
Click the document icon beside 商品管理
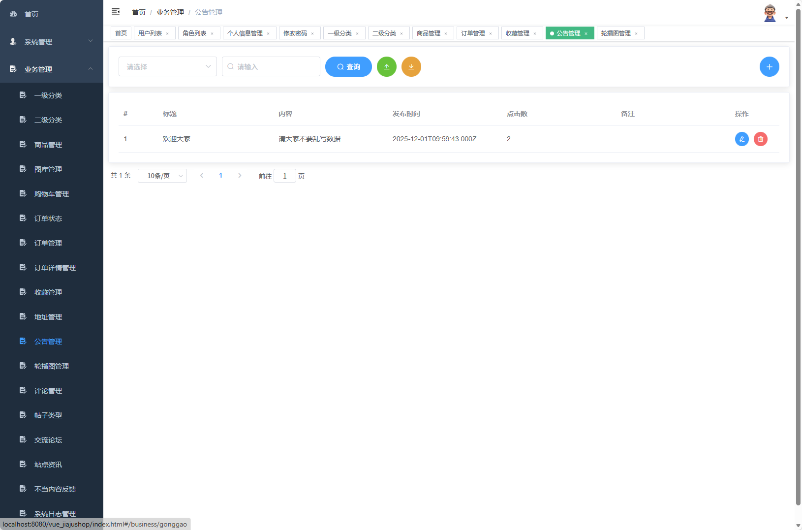tap(23, 144)
